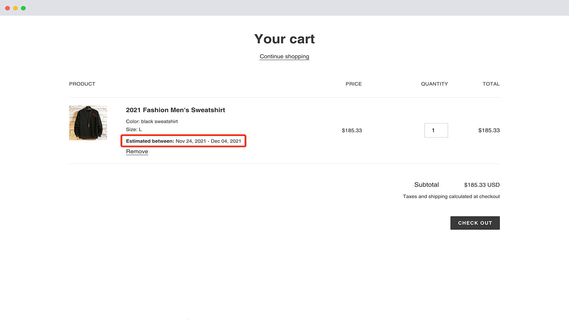Remove the sweatshirt from the cart
Image resolution: width=569 pixels, height=320 pixels.
pos(137,151)
